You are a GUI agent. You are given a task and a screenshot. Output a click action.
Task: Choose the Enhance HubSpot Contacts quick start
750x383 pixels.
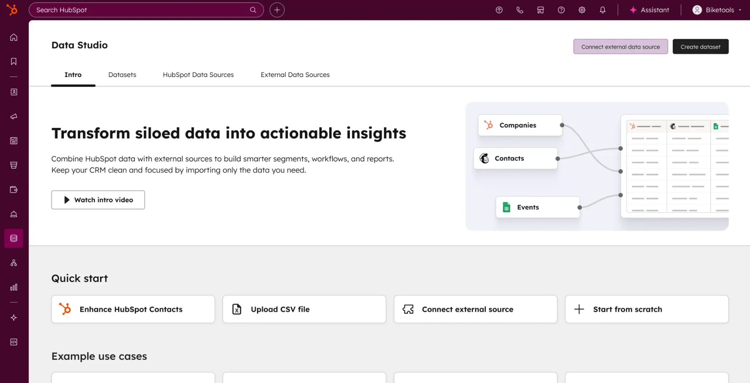pos(133,309)
